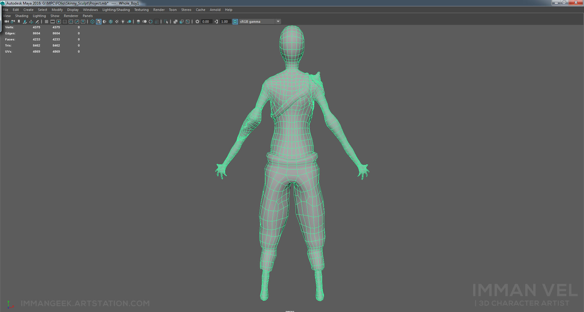584x312 pixels.
Task: Open the Arnold menu
Action: (x=215, y=10)
